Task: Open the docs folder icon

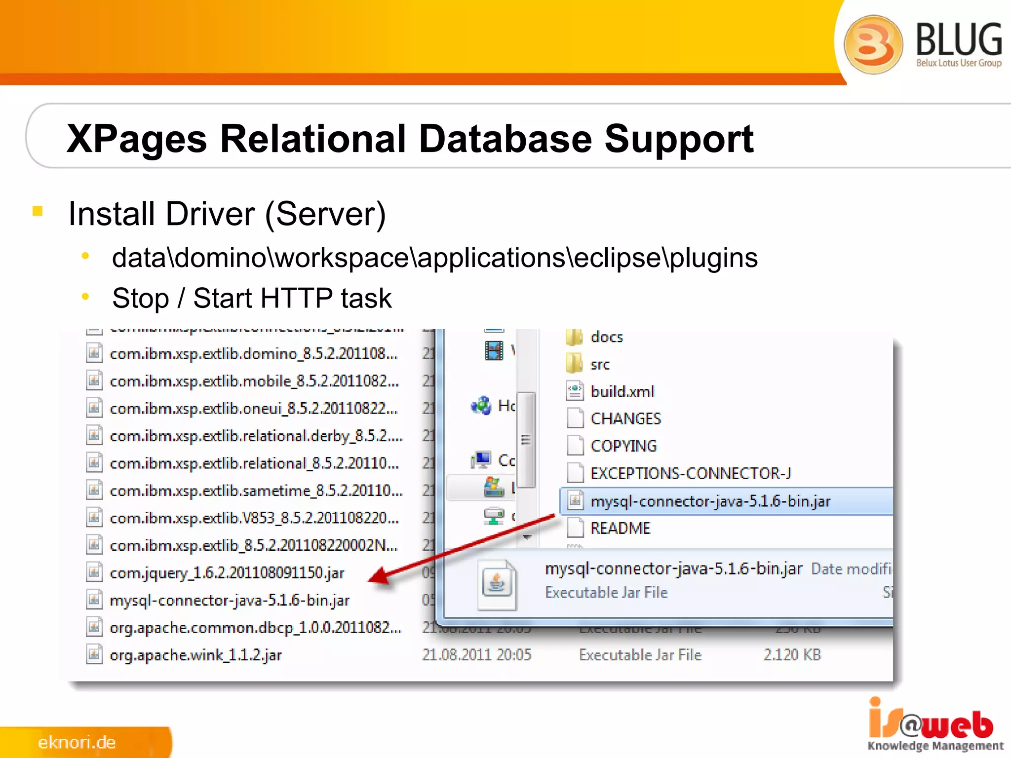Action: 574,337
